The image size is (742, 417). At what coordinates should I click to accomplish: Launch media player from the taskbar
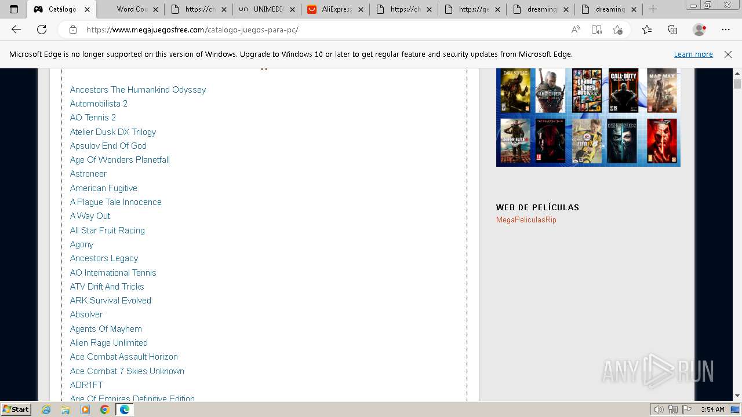85,409
